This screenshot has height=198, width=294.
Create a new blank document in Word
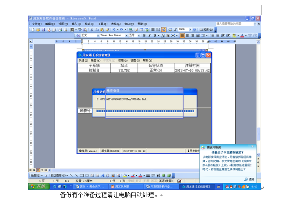click(33, 29)
